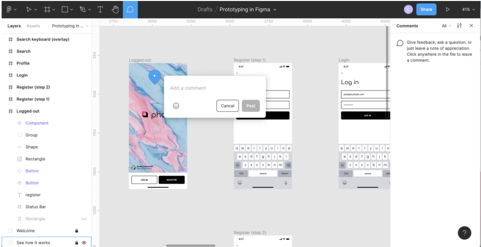Click the user avatar L
The width and height of the screenshot is (481, 247).
[408, 9]
